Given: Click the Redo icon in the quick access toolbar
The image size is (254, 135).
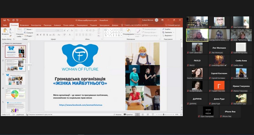Looking at the screenshot, I should point(13,20).
